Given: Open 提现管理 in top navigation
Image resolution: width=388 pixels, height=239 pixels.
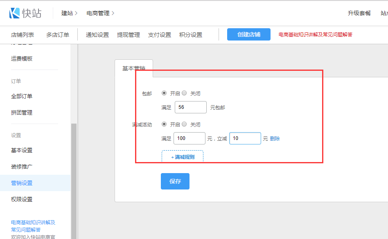Looking at the screenshot, I should pyautogui.click(x=129, y=35).
